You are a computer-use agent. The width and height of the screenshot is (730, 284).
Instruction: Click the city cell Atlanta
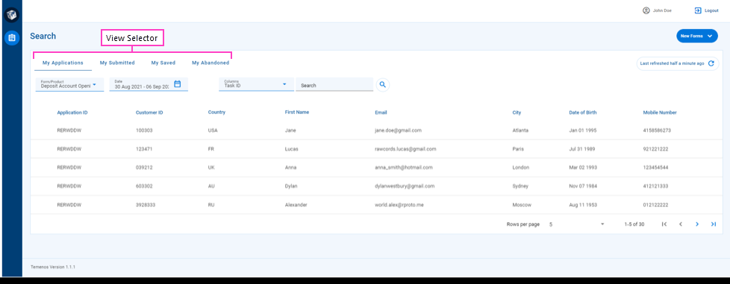point(520,130)
